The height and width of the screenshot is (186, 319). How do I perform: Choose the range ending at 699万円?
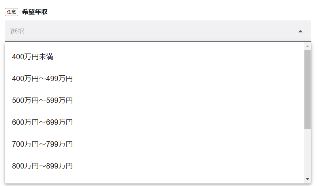tap(42, 122)
